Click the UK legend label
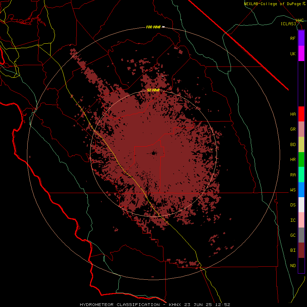307x307 pixels. pyautogui.click(x=293, y=54)
